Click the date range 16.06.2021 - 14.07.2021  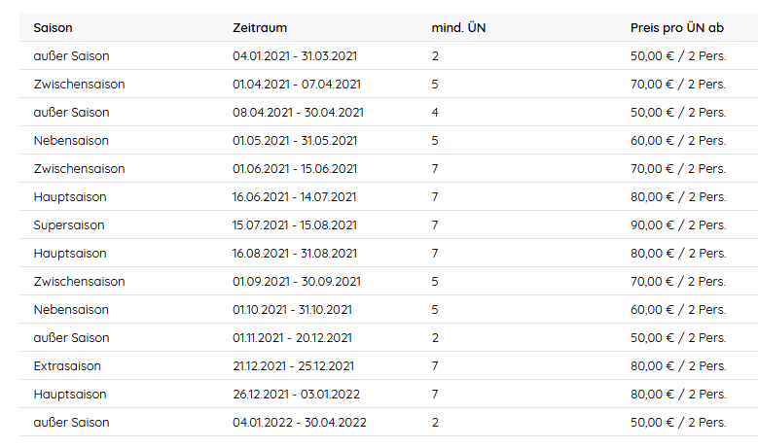pyautogui.click(x=294, y=197)
